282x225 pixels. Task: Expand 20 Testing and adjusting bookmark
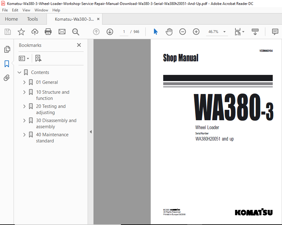pos(24,106)
